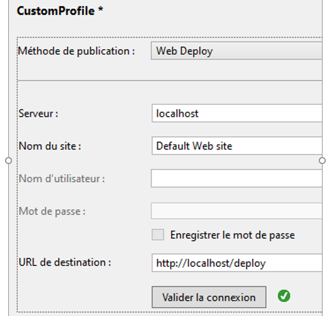Click the green validation success checkmark icon
Image resolution: width=327 pixels, height=316 pixels.
[x=284, y=296]
